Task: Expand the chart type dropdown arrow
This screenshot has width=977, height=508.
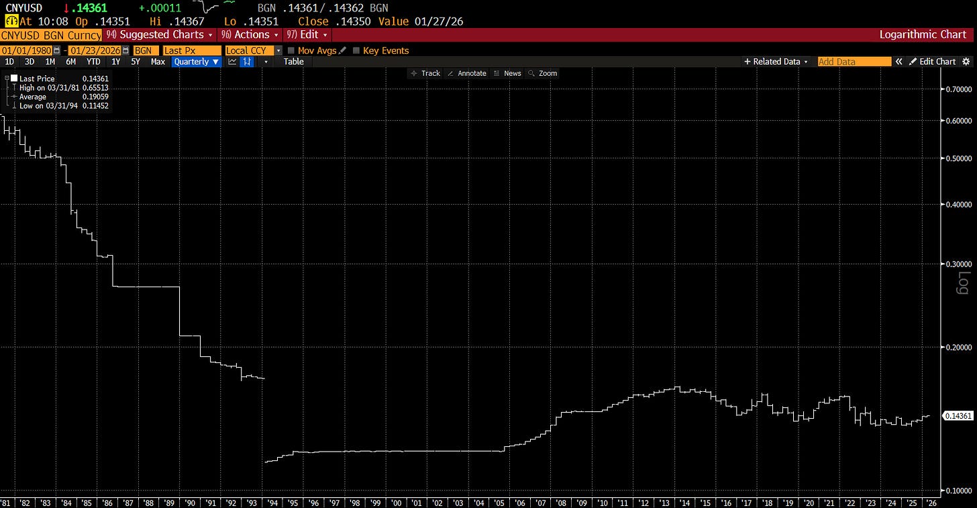Action: 266,62
